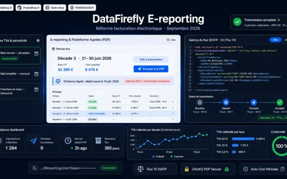Click Accepté status on Décade 2 row

92,108
